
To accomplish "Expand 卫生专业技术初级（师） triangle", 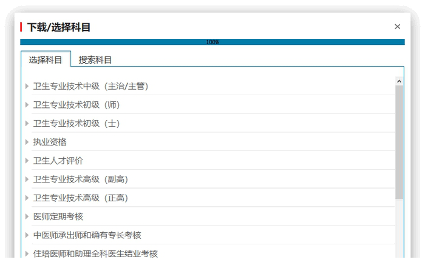I will pos(27,105).
